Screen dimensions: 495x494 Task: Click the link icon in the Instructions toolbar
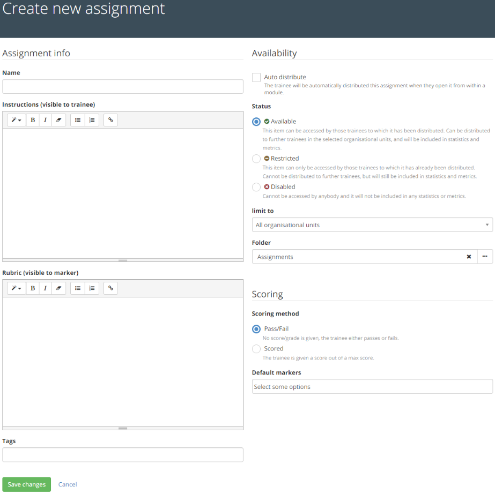[110, 120]
